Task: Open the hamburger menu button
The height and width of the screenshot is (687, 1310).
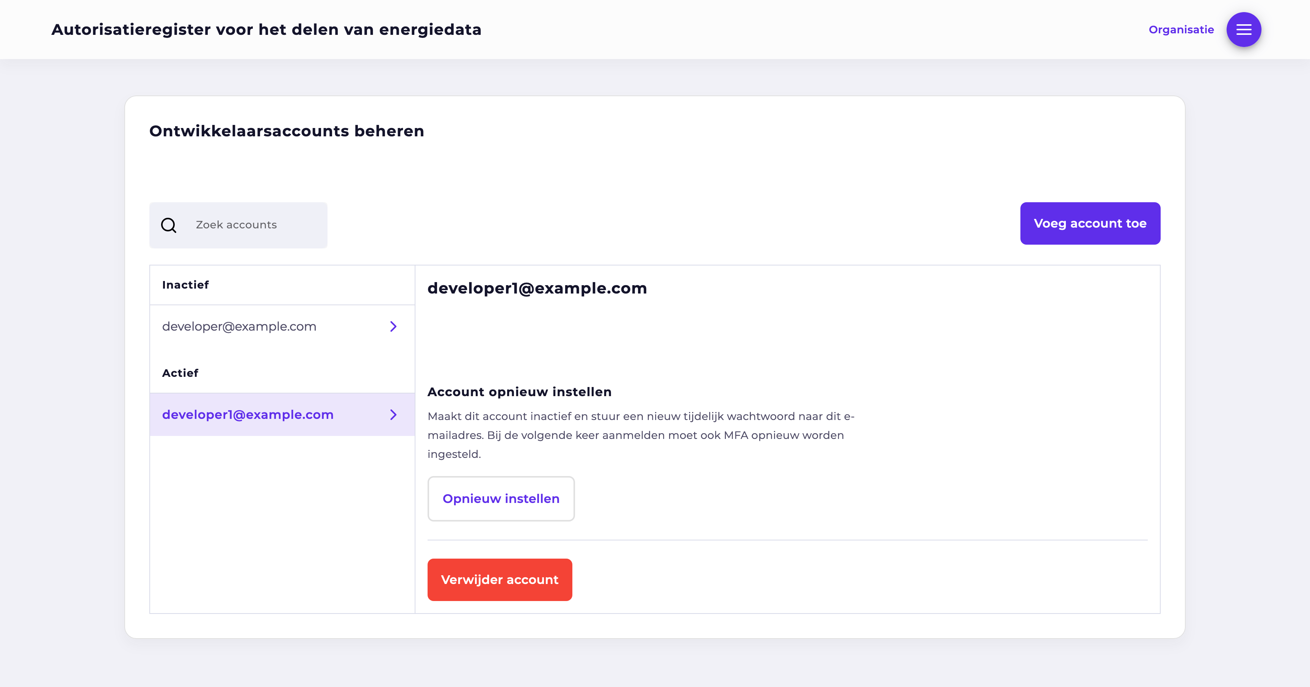Action: (1243, 30)
